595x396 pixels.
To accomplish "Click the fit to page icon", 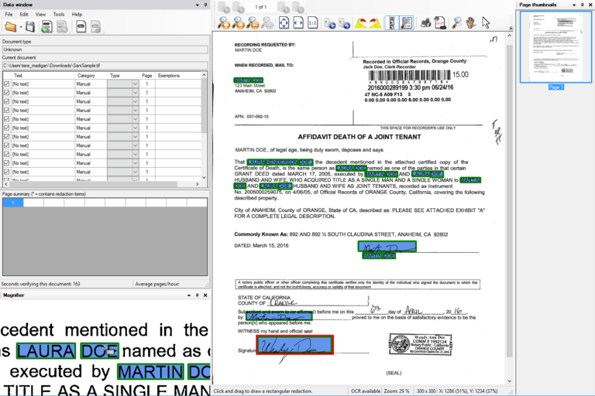I will [x=284, y=22].
